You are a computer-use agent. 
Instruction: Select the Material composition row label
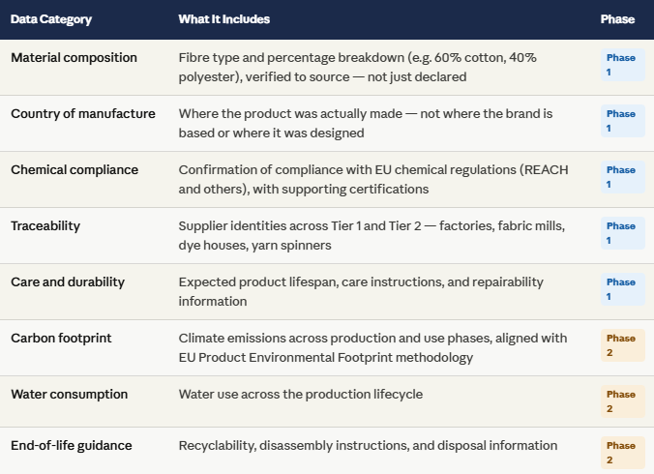[x=74, y=57]
